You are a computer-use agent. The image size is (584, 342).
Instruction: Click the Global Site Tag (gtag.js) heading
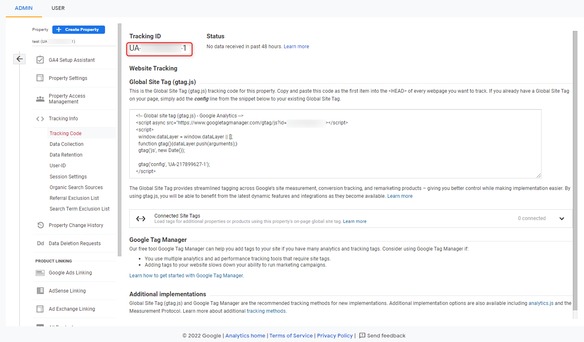(x=163, y=82)
